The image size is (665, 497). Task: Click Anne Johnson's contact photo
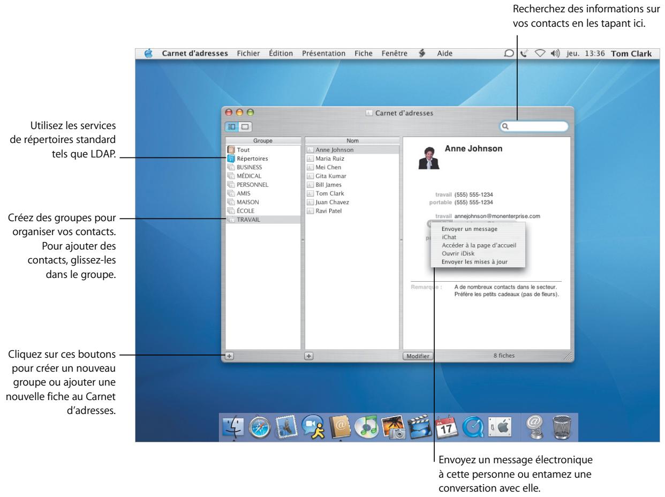pos(428,157)
